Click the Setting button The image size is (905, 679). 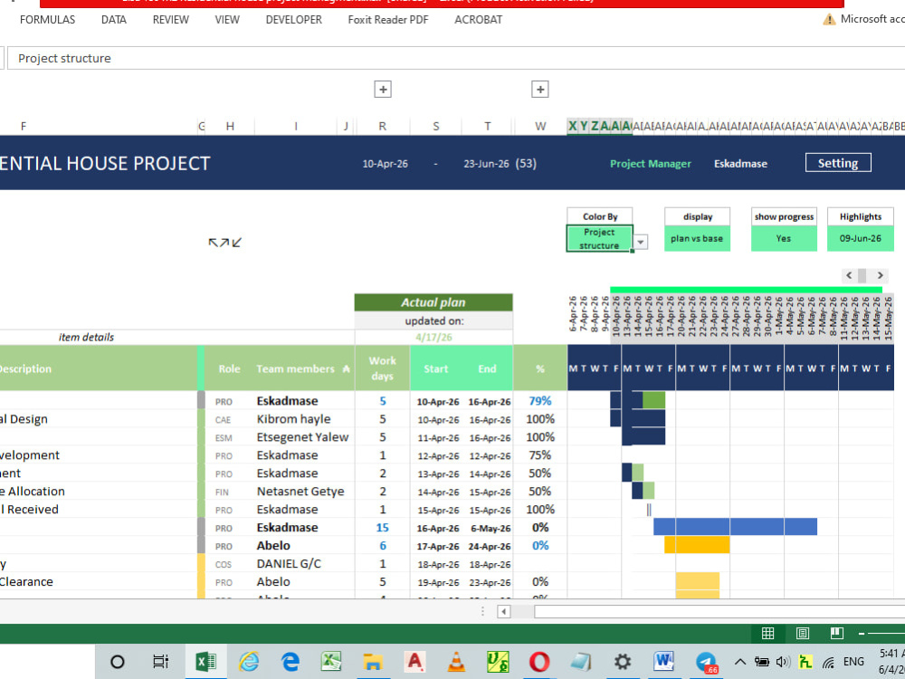click(x=837, y=163)
